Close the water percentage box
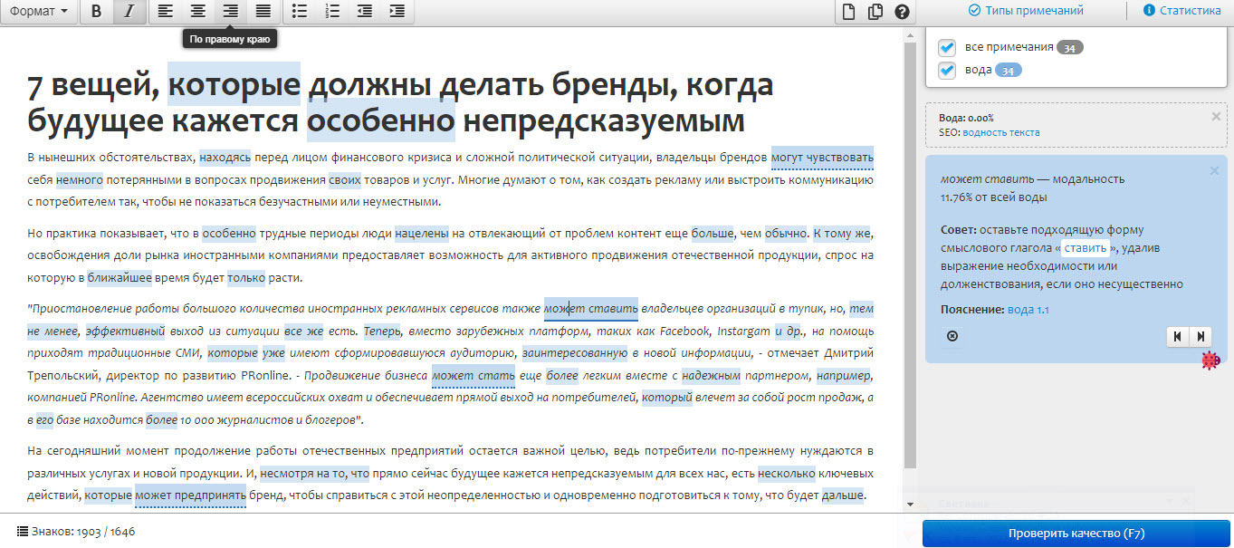The height and width of the screenshot is (548, 1234). 1216,117
